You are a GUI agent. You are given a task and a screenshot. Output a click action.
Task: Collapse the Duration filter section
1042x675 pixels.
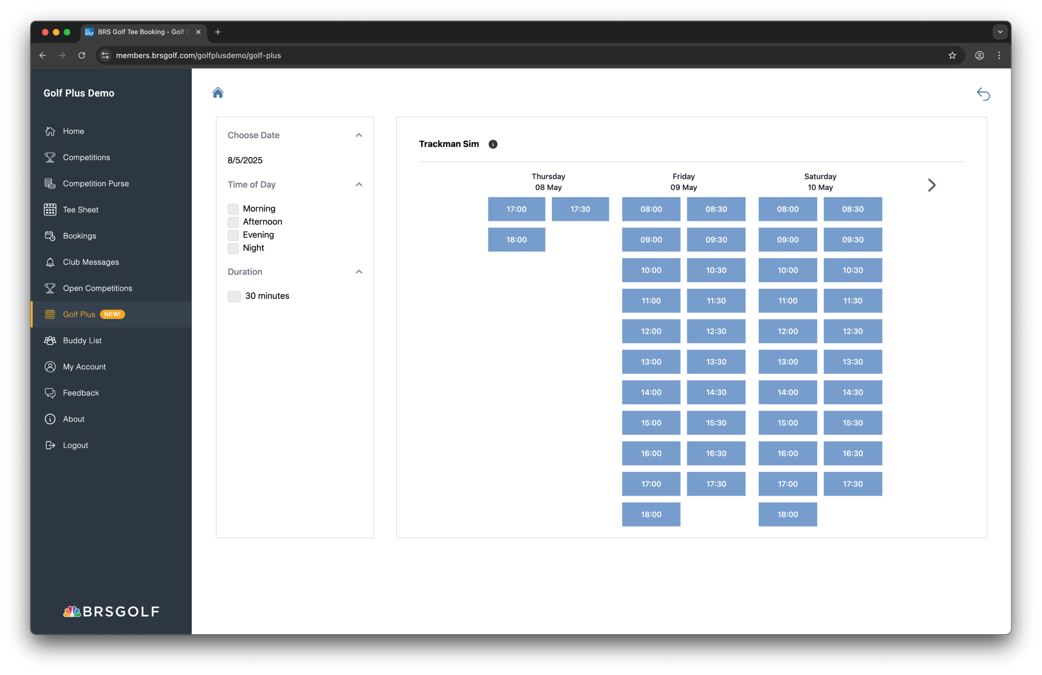[359, 272]
